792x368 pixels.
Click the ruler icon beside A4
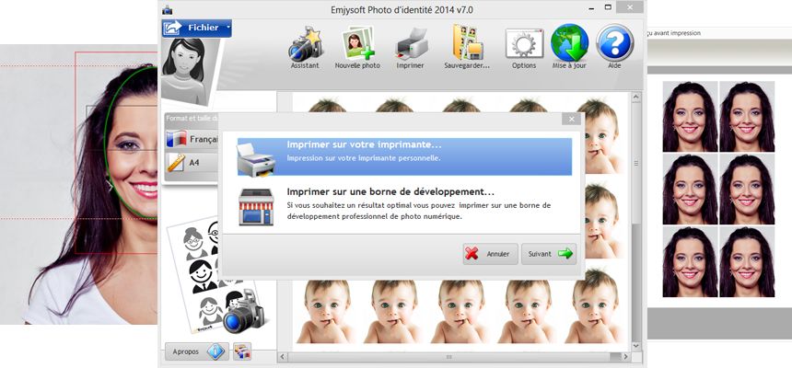175,163
